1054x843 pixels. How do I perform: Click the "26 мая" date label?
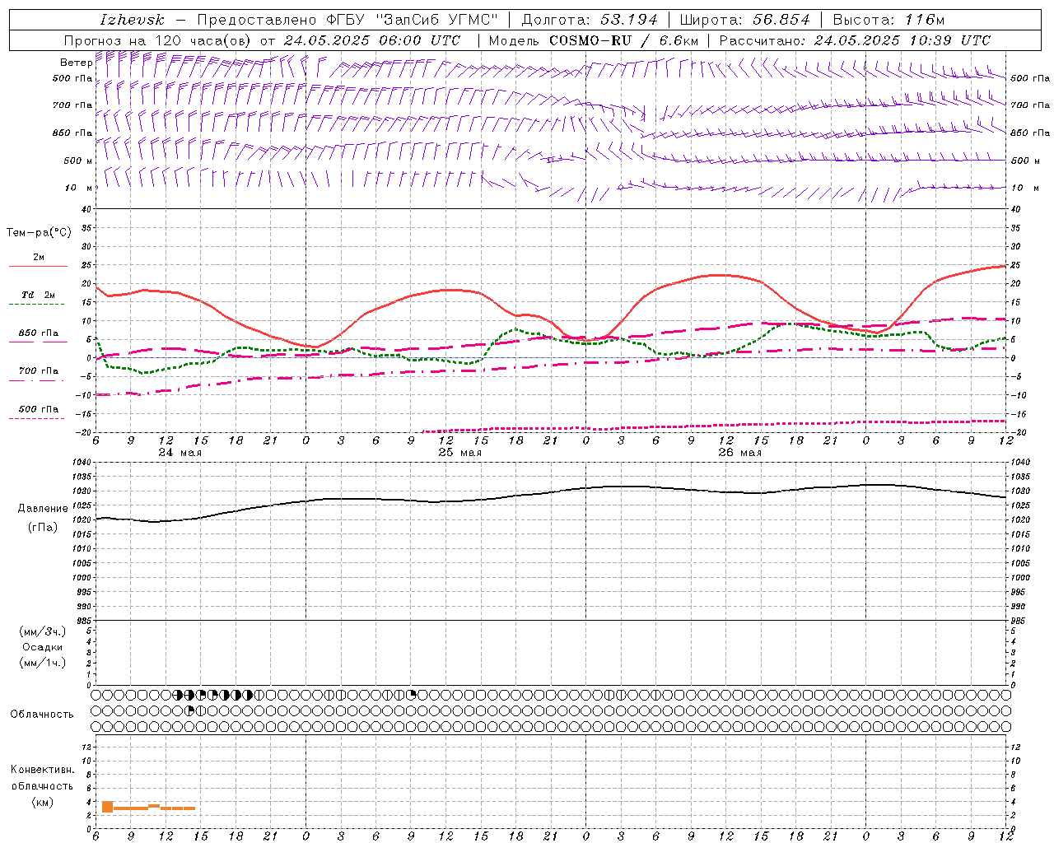click(739, 453)
